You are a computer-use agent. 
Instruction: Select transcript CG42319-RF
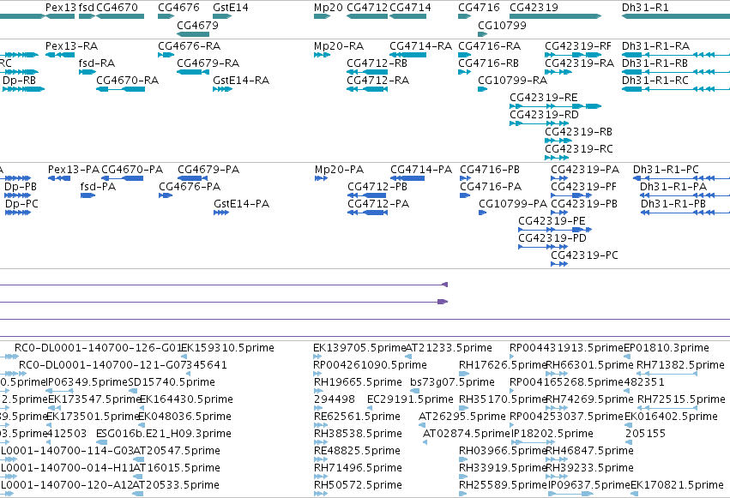pyautogui.click(x=573, y=55)
